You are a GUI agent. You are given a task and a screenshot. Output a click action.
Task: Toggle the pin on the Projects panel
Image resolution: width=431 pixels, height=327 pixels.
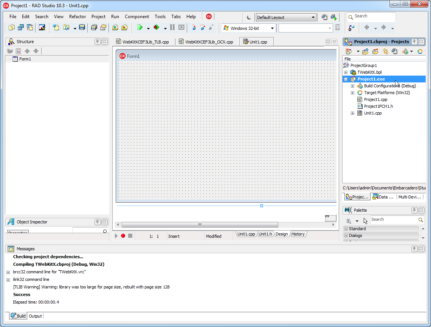coord(414,42)
